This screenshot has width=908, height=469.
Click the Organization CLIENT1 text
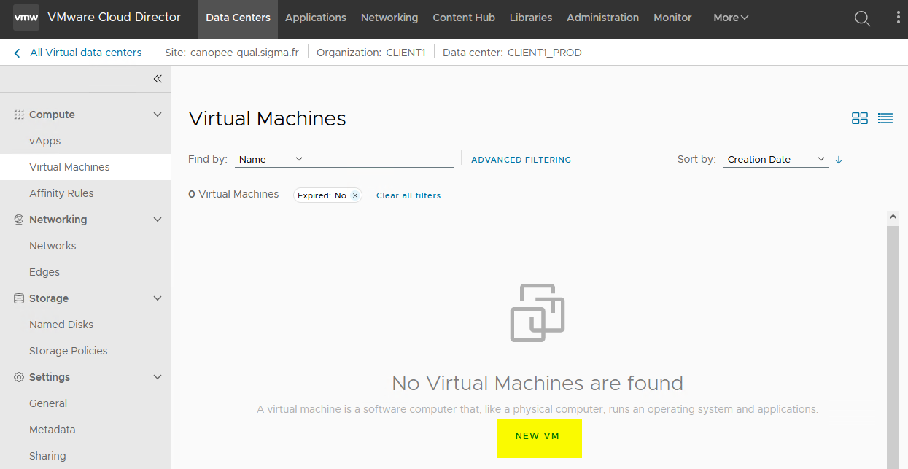point(371,53)
